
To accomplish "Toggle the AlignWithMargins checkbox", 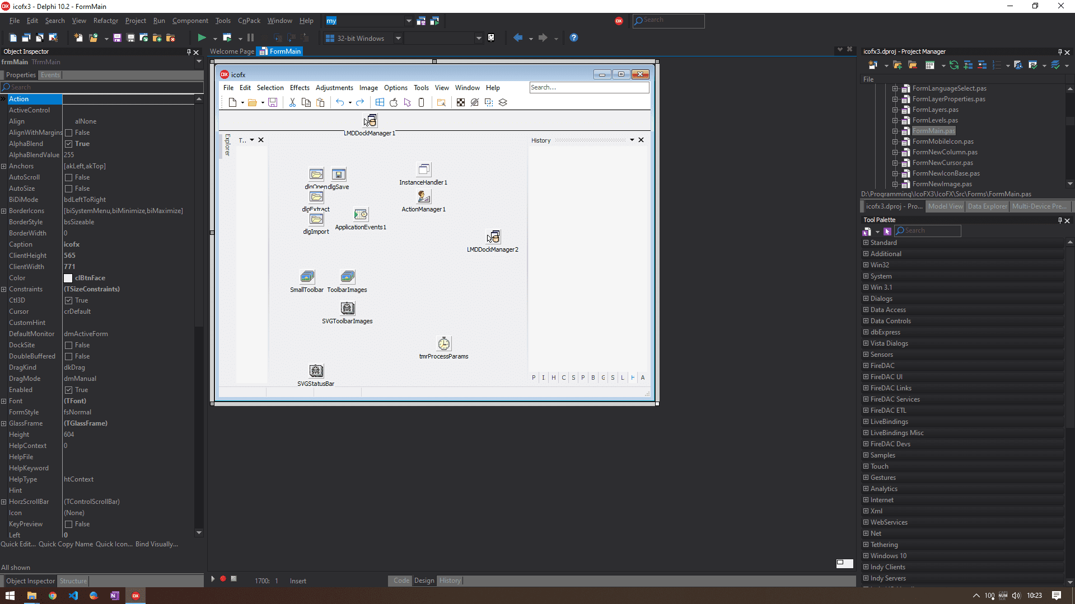I will 68,133.
